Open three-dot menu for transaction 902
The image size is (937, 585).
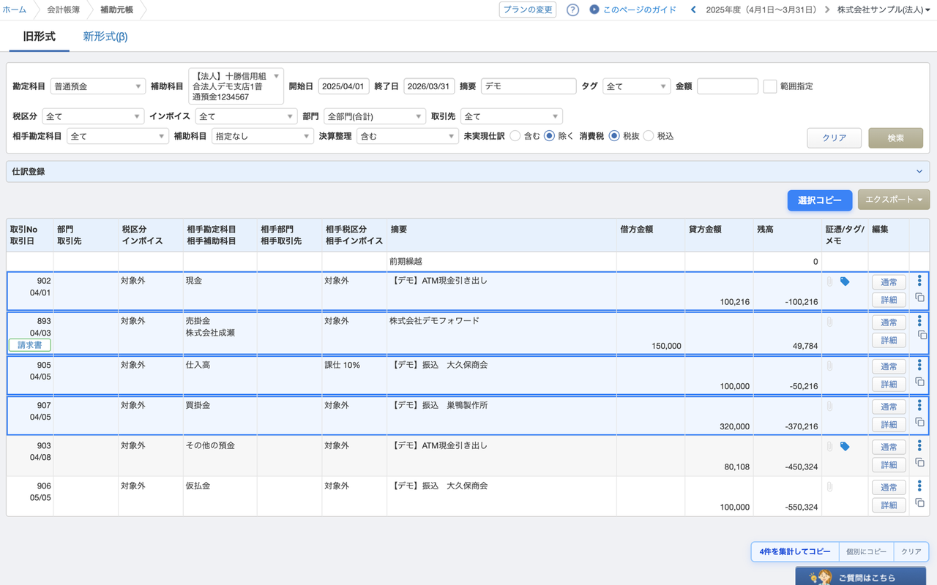tap(919, 280)
